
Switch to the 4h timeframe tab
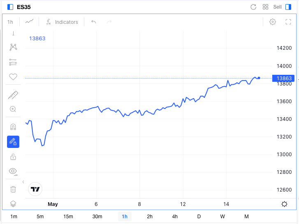175,217
